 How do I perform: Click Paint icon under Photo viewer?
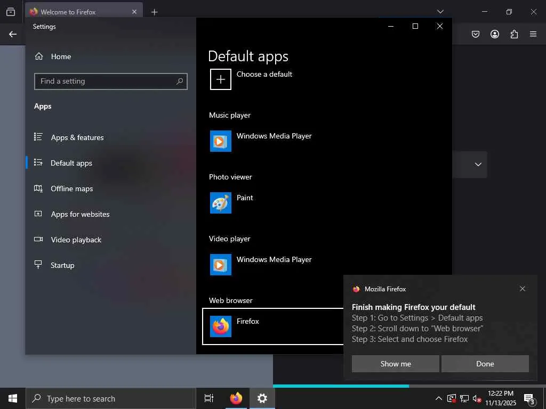pyautogui.click(x=220, y=203)
